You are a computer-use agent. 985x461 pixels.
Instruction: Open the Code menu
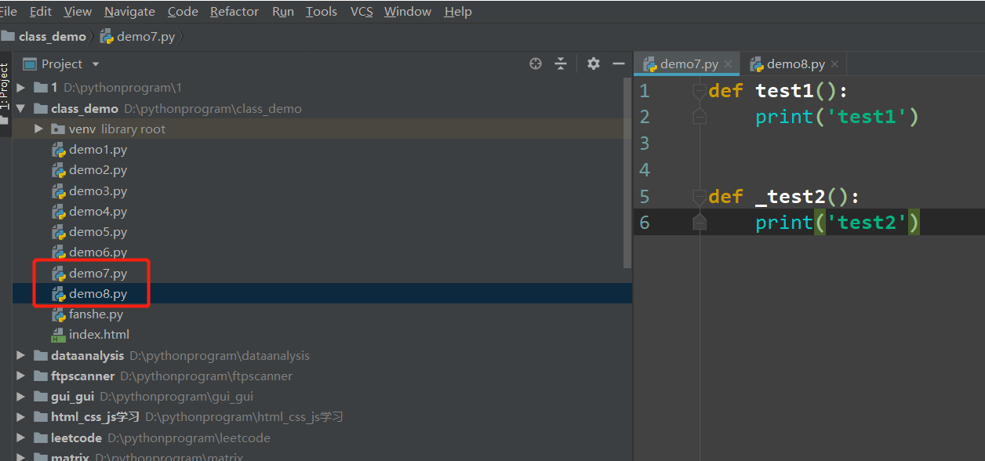(x=183, y=11)
